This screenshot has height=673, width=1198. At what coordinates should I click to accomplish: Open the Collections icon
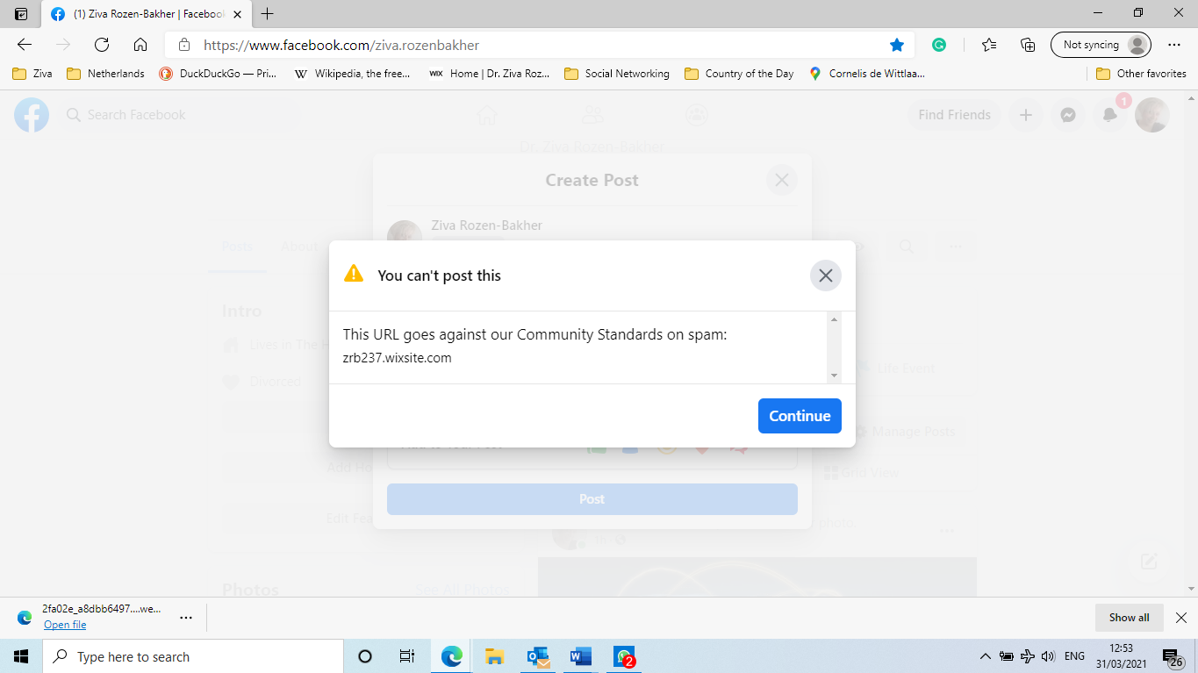pos(1028,45)
